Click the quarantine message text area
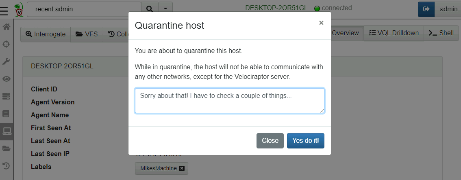 tap(230, 101)
